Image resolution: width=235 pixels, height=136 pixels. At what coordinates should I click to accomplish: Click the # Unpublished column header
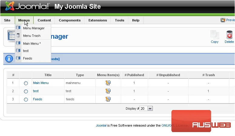pos(168,75)
